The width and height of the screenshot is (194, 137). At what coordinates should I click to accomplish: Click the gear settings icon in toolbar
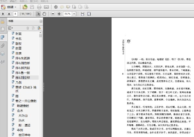point(56,7)
